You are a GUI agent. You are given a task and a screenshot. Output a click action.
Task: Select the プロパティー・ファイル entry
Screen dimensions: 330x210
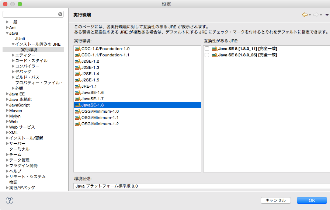(x=39, y=83)
